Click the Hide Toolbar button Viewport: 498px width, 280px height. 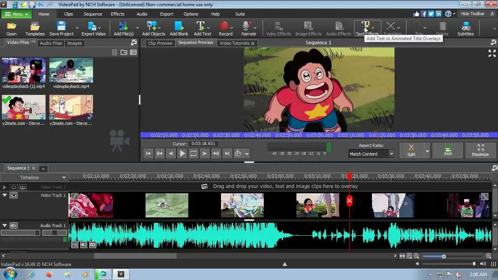click(472, 14)
